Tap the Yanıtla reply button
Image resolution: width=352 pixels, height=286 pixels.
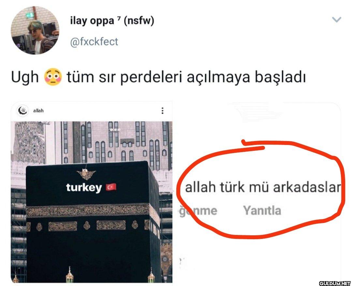tap(262, 211)
